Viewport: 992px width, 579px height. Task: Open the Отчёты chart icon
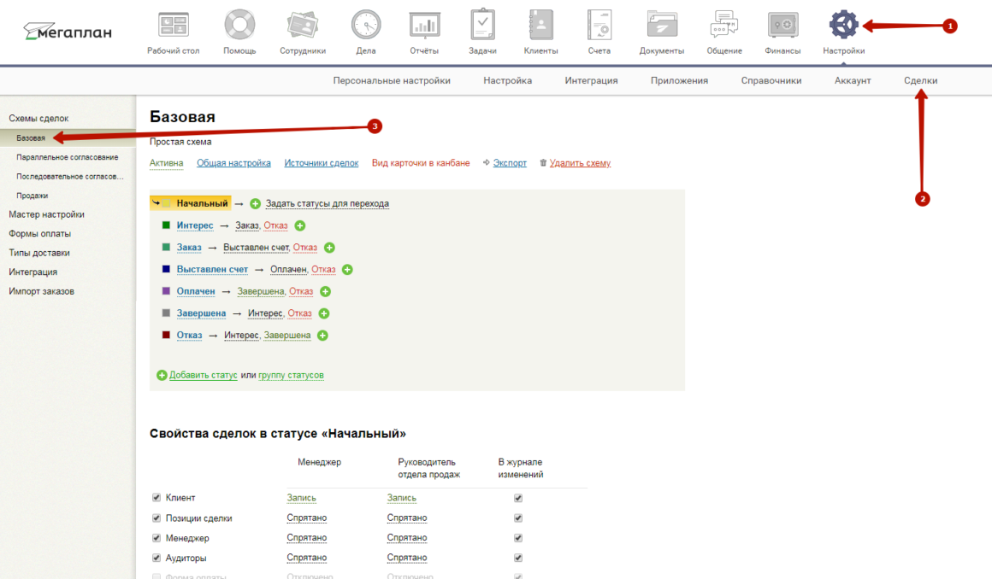pyautogui.click(x=422, y=26)
